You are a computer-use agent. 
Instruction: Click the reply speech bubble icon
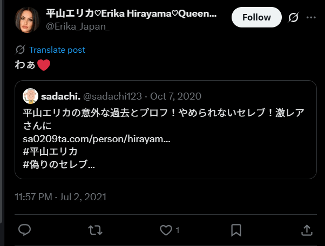point(24,230)
